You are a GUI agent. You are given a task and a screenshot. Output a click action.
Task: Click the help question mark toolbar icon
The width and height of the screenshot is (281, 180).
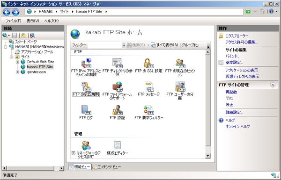[271, 11]
